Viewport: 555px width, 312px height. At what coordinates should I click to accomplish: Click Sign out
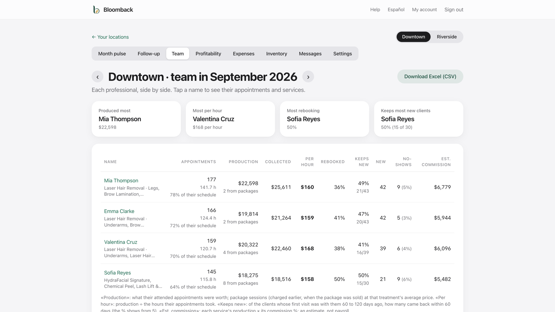coord(454,10)
